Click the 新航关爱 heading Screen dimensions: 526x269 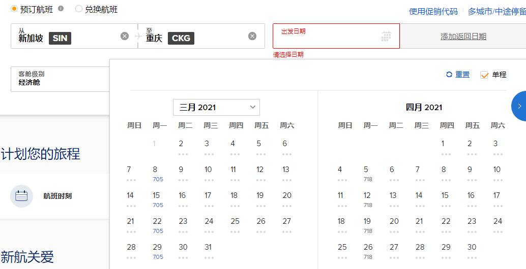[x=27, y=257]
